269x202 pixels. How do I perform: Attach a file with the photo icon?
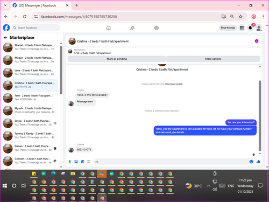(76, 162)
